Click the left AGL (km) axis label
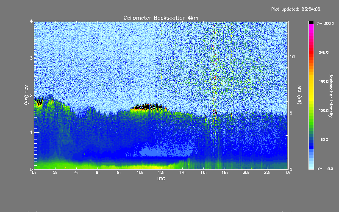This screenshot has height=212, width=339. (x=26, y=95)
